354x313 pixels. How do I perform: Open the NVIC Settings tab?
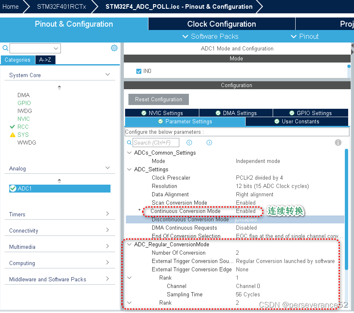pos(162,113)
